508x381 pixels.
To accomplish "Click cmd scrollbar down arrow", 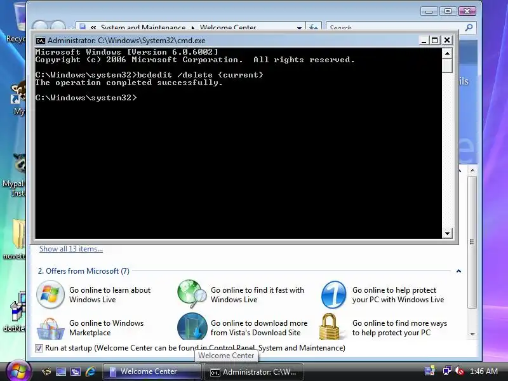I will tap(447, 234).
